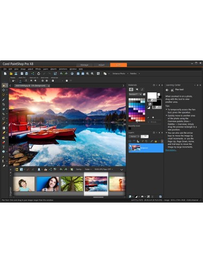Image resolution: width=203 pixels, height=263 pixels.
Task: Click next tab arrow right of image tabs
Action: (x=124, y=86)
